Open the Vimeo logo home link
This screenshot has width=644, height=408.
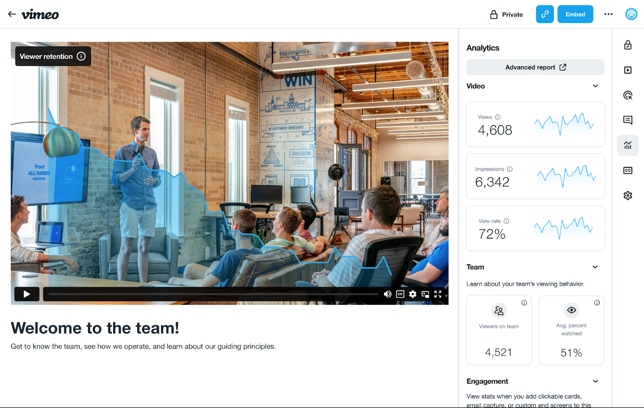tap(40, 14)
